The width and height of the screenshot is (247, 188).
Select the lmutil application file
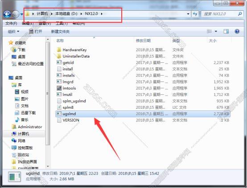coord(143,94)
